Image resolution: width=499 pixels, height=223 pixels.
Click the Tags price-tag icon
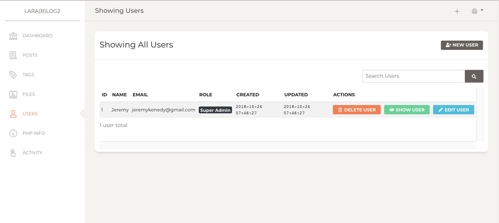13,75
